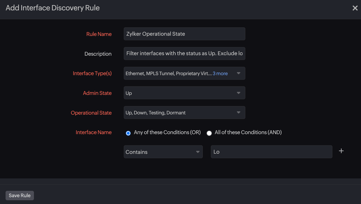This screenshot has width=361, height=204.
Task: Click the arrow on the Contains selector
Action: click(x=198, y=152)
